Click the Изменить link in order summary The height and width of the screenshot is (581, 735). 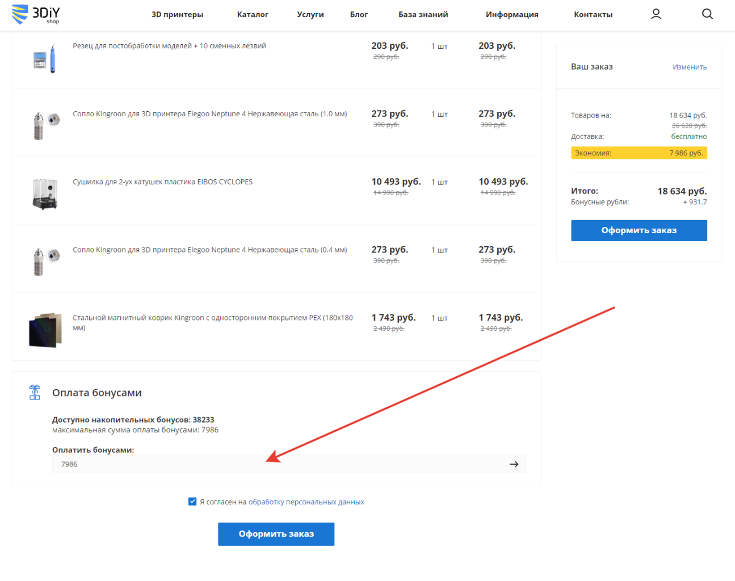689,67
